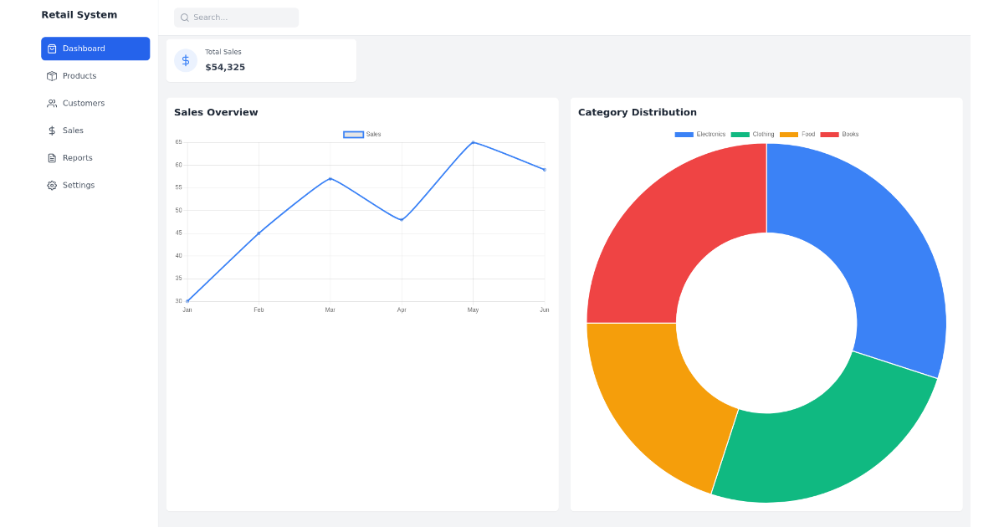1004x527 pixels.
Task: Click the Customers people icon
Action: coord(53,103)
